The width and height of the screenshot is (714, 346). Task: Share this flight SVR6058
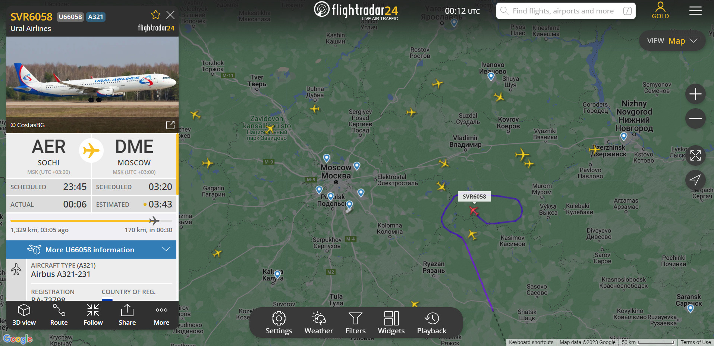point(127,315)
